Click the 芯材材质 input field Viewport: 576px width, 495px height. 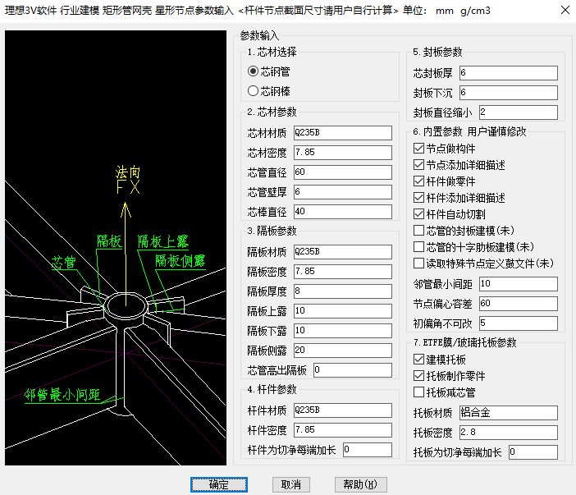click(x=343, y=133)
